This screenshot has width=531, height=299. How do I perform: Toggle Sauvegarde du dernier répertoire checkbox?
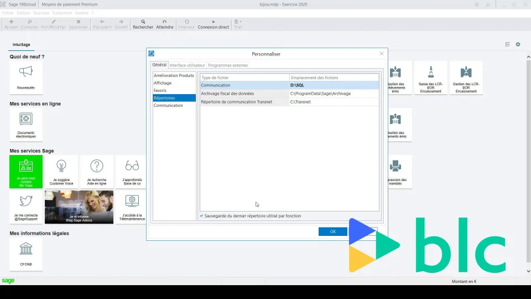click(x=201, y=216)
